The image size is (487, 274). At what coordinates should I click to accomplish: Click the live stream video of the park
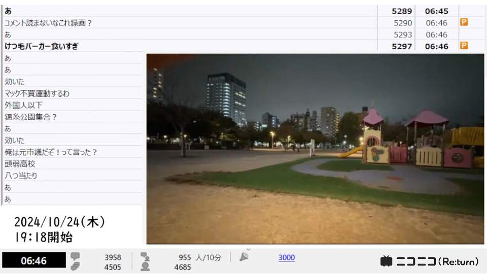click(x=315, y=149)
